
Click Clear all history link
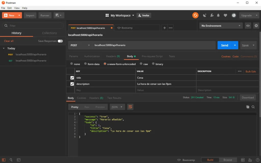(x=9, y=41)
